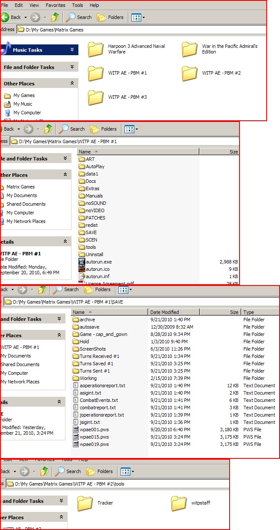Click Folders in the SAVE window toolbar
Screen dimensions: 280x530
point(97,289)
